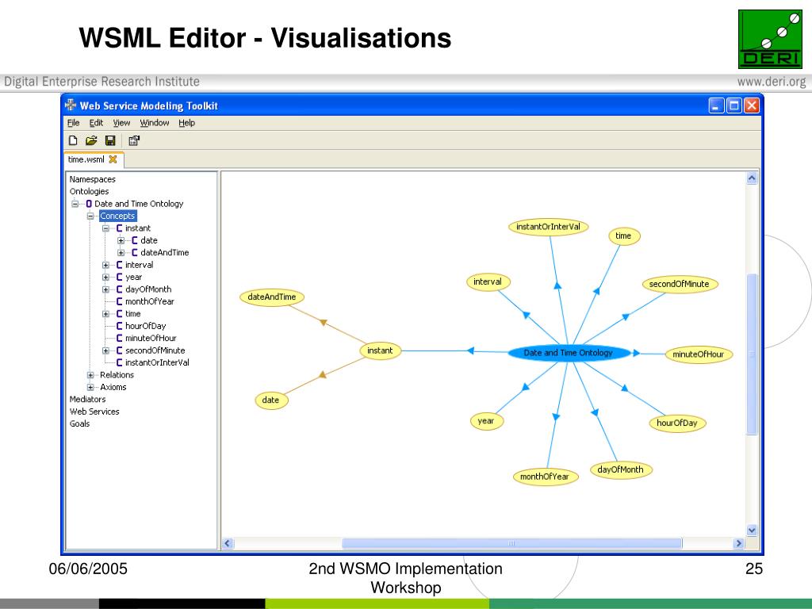Click the graph's vertical scrollbar up arrow
Screen dimensions: 812x609
tap(752, 178)
